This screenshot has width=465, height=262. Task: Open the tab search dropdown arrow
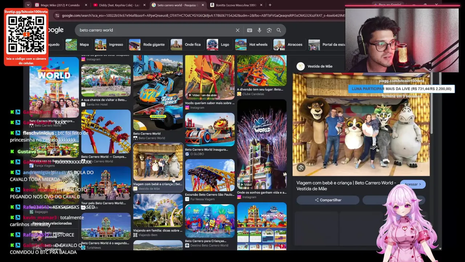point(28,5)
